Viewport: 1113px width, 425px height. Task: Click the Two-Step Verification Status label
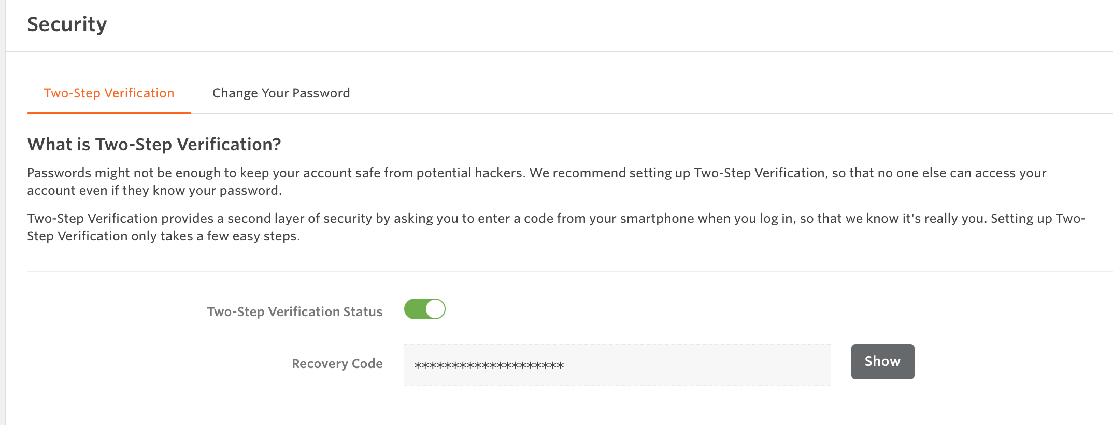point(294,311)
